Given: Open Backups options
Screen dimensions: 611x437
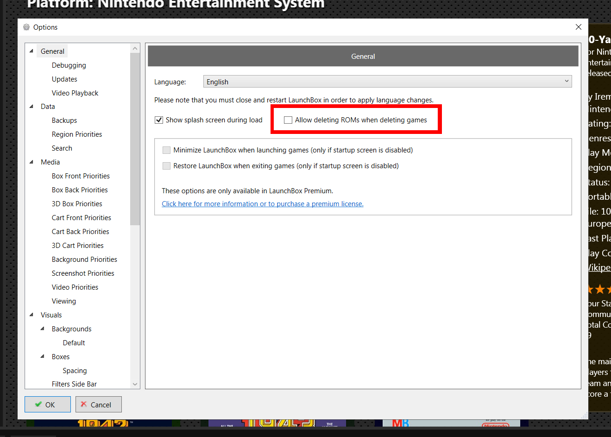Looking at the screenshot, I should point(64,120).
